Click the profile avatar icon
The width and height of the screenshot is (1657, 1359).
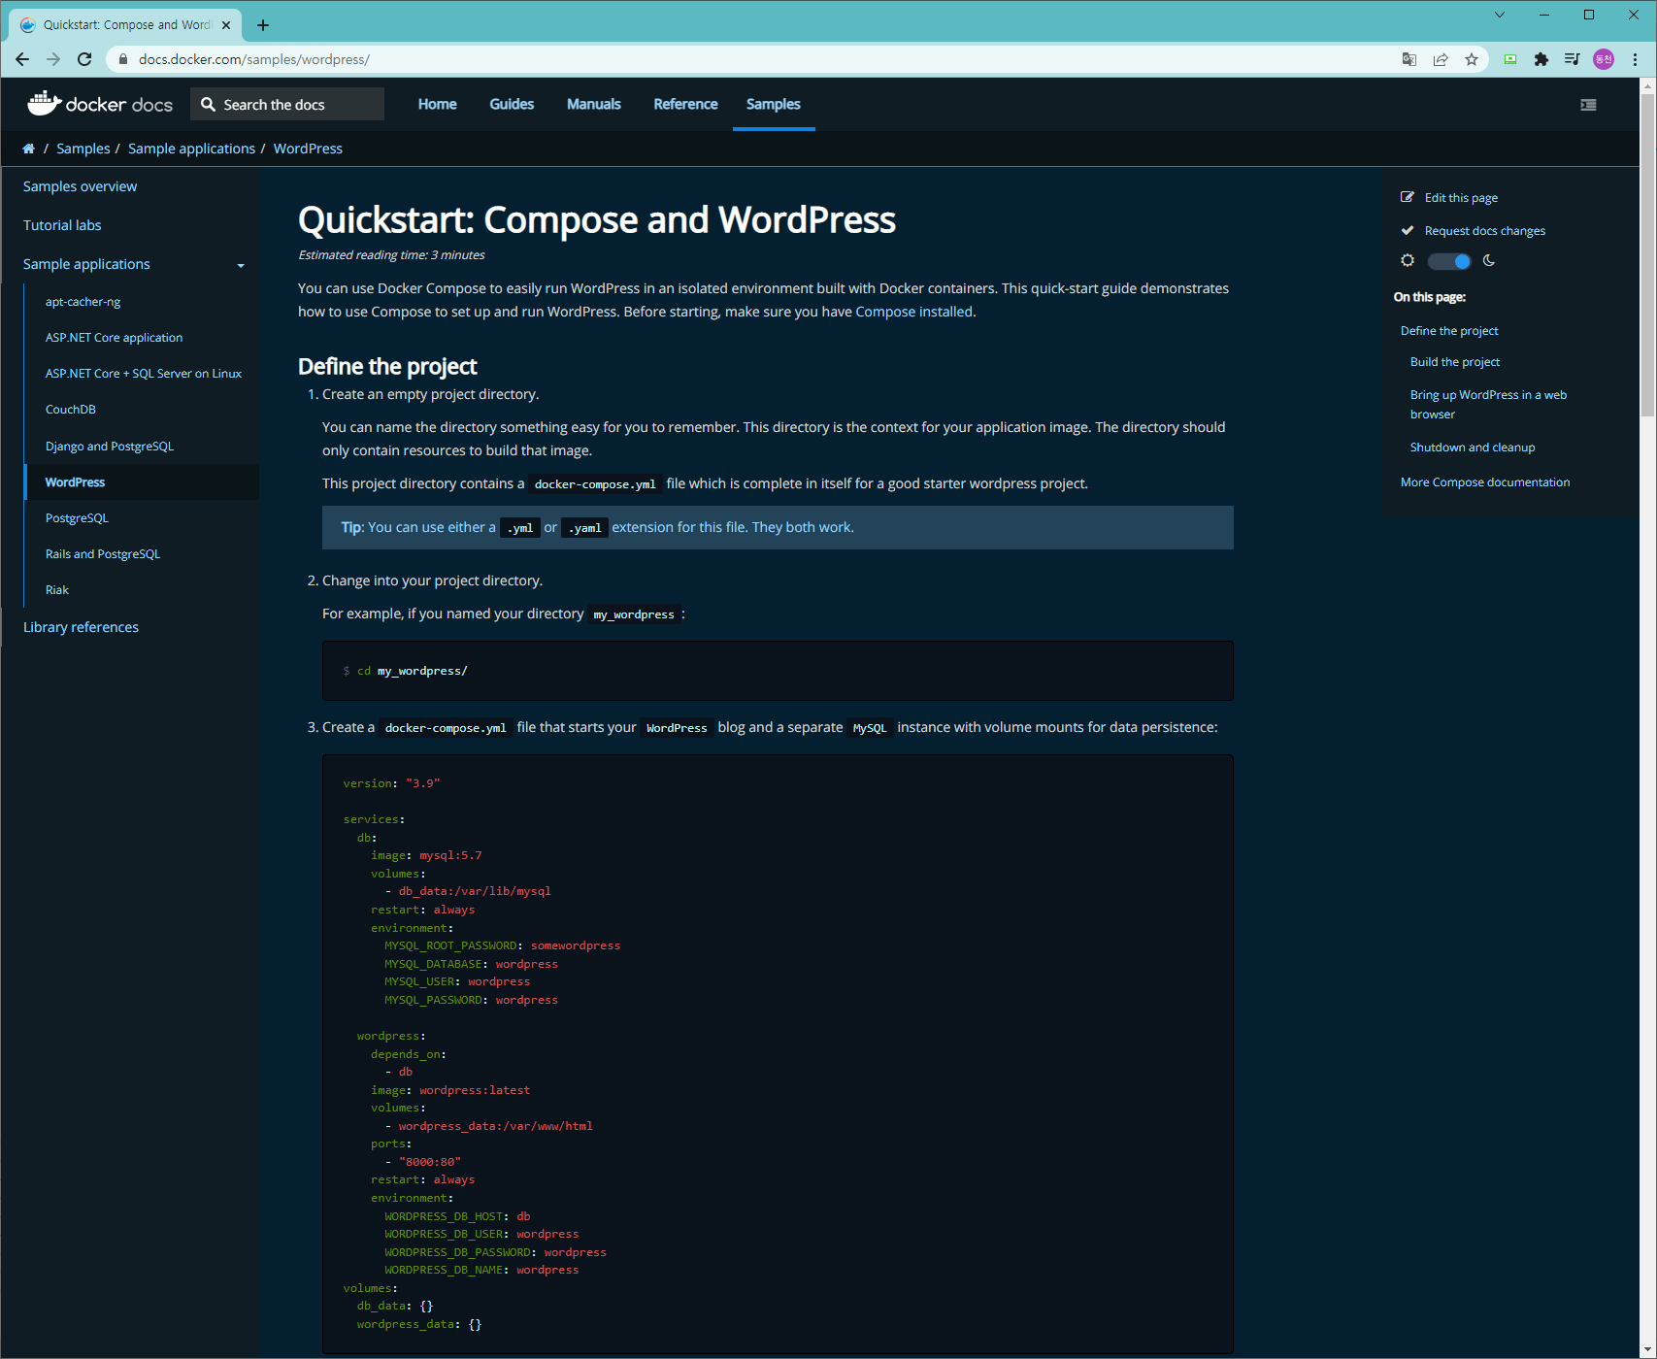tap(1604, 59)
